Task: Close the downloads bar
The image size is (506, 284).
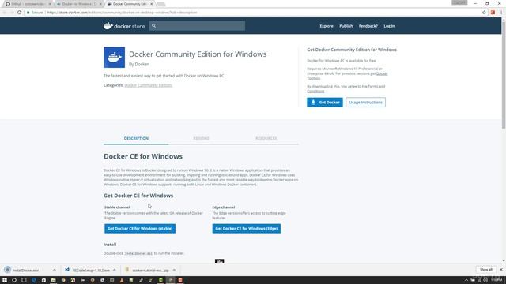Action: 501,270
